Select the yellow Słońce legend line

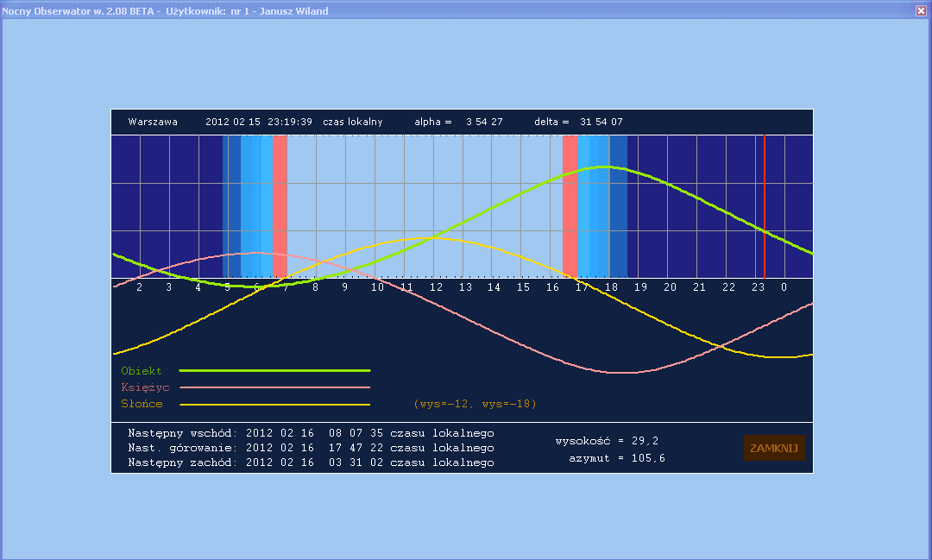(x=274, y=404)
